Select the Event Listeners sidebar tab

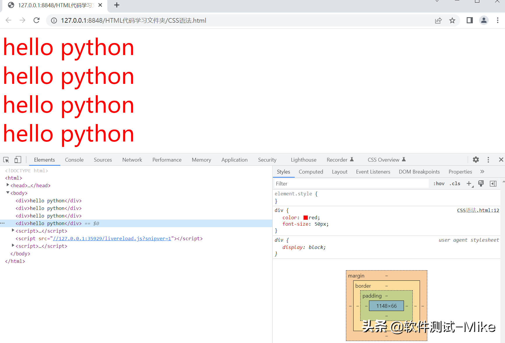(373, 172)
